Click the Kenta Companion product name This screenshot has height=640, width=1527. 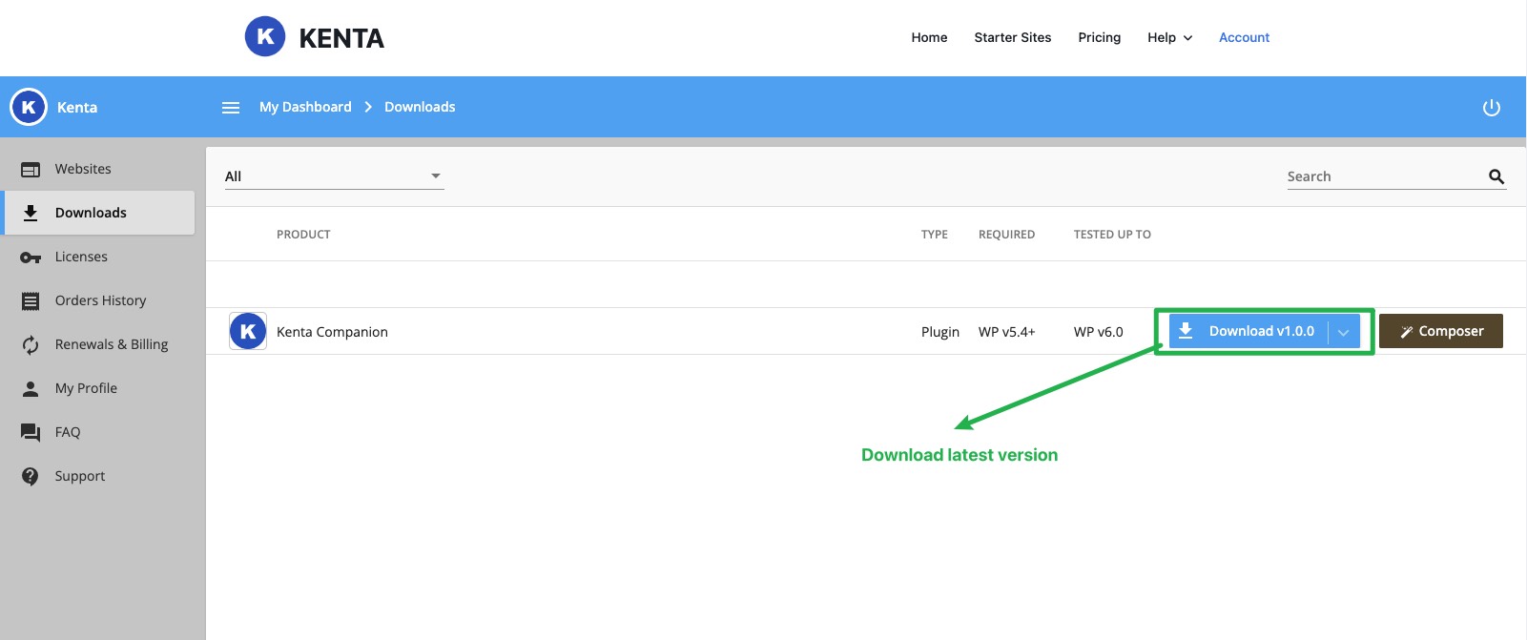click(x=332, y=332)
